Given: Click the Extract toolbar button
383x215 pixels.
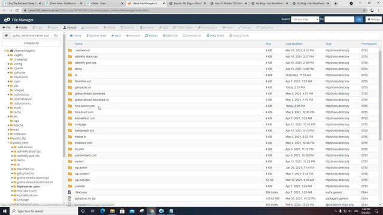Looking at the screenshot, I should coord(245,27).
